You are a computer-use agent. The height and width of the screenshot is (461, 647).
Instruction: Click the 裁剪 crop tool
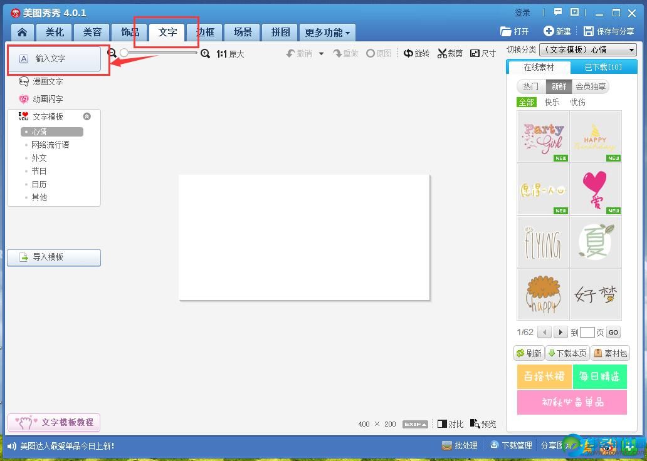click(450, 54)
